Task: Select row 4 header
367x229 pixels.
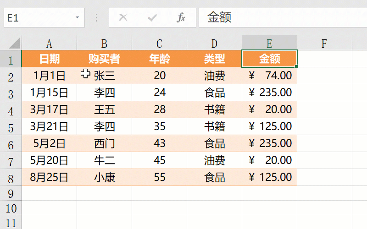Action: 11,109
